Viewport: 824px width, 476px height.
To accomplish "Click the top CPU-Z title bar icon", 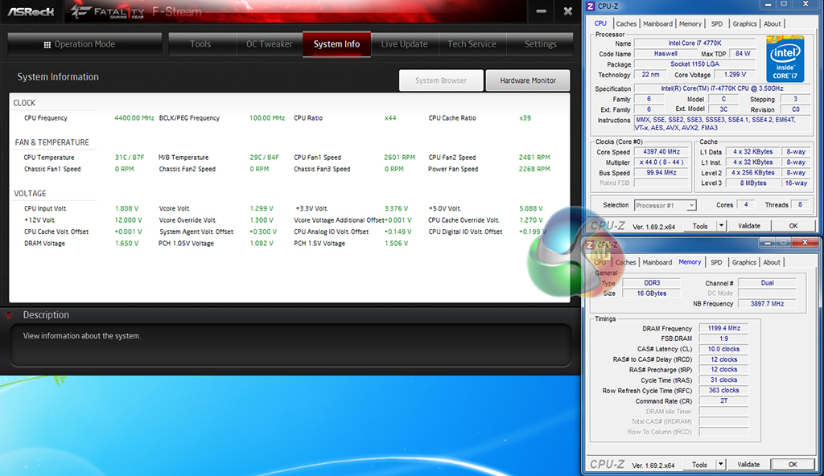I will click(x=591, y=6).
